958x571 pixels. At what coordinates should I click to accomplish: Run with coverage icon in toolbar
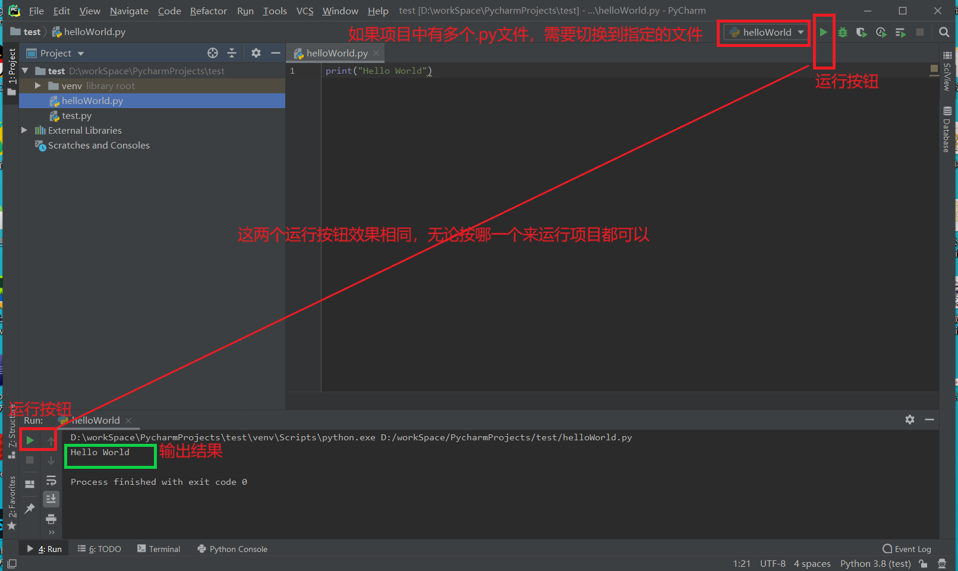click(862, 32)
